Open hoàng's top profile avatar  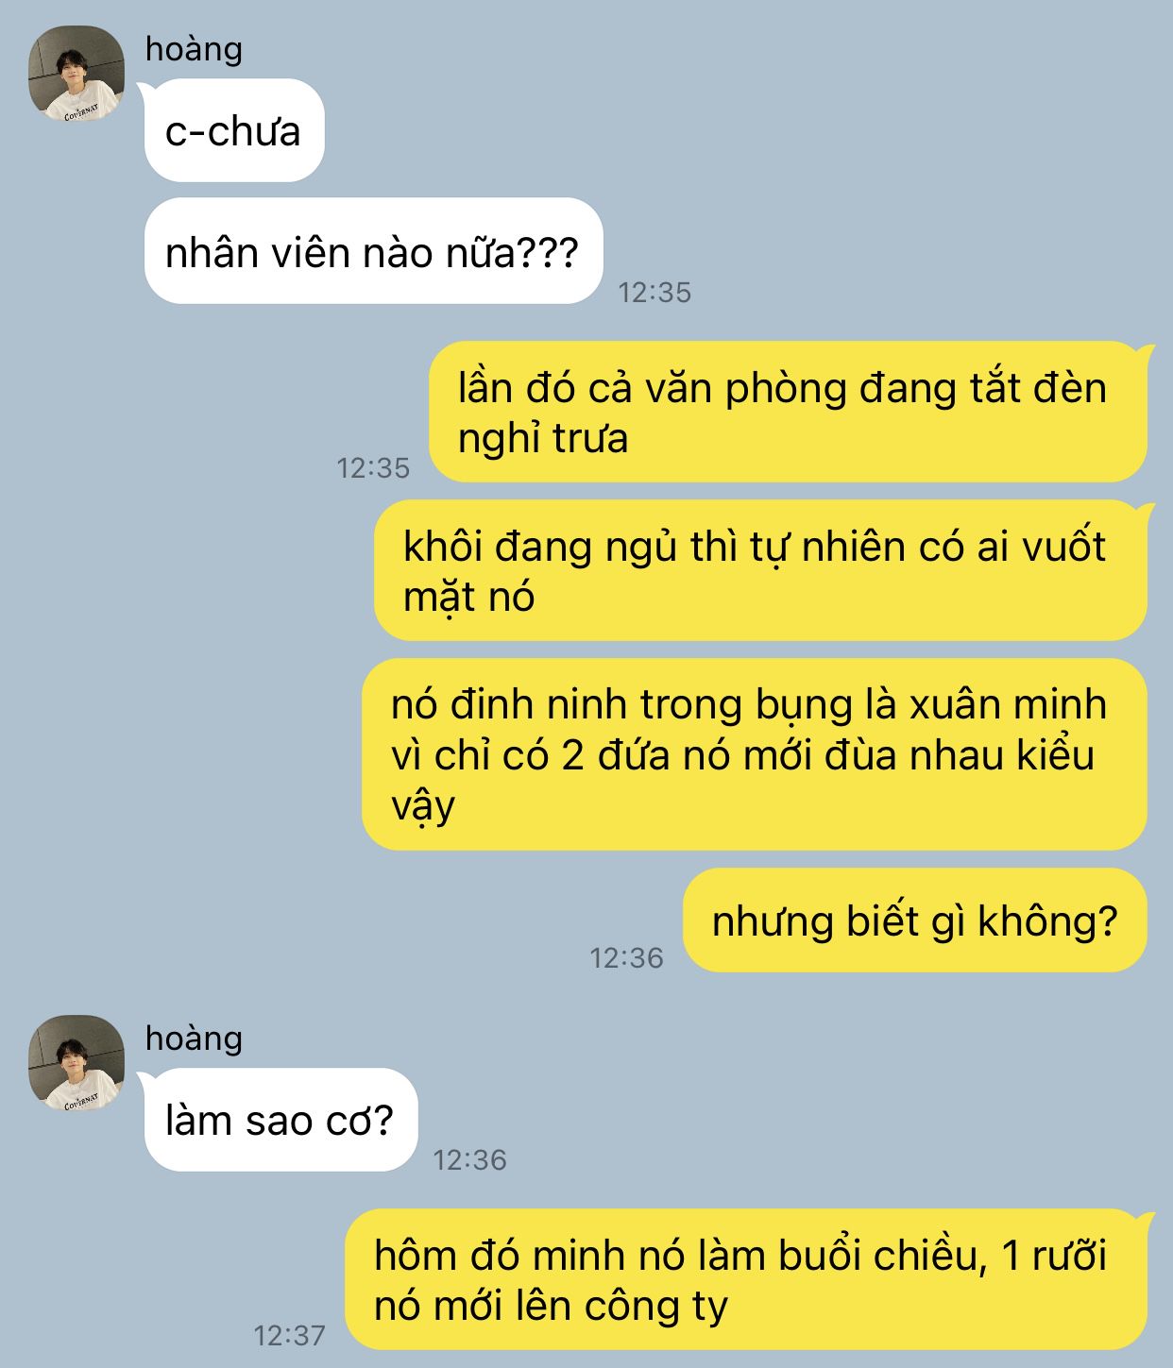pos(76,74)
